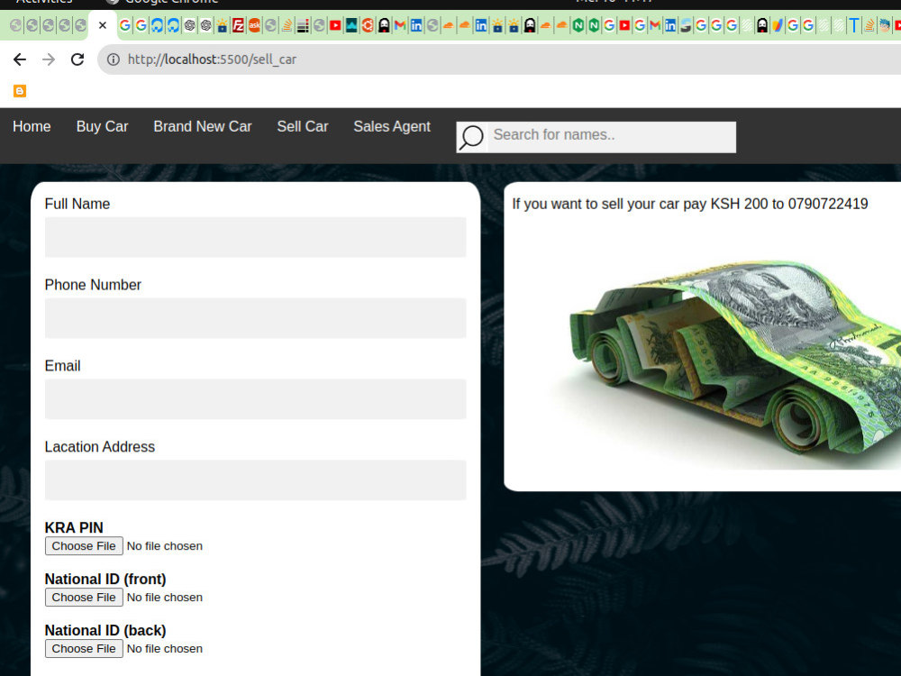Viewport: 901px width, 676px height.
Task: Open Sales Agent page
Action: [392, 126]
